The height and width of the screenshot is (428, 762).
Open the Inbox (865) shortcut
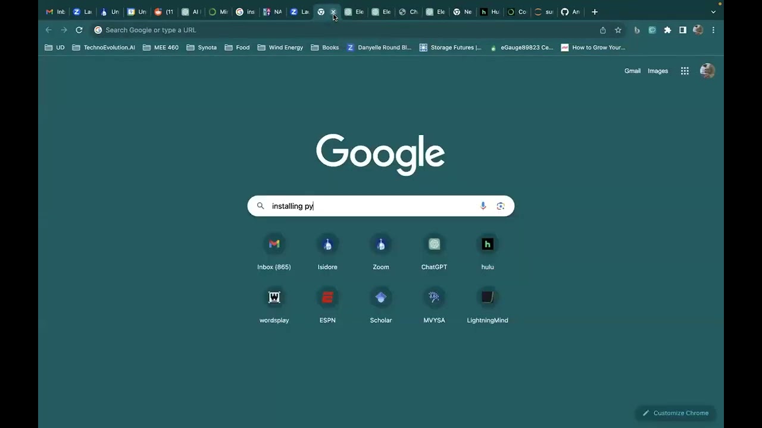pyautogui.click(x=274, y=253)
